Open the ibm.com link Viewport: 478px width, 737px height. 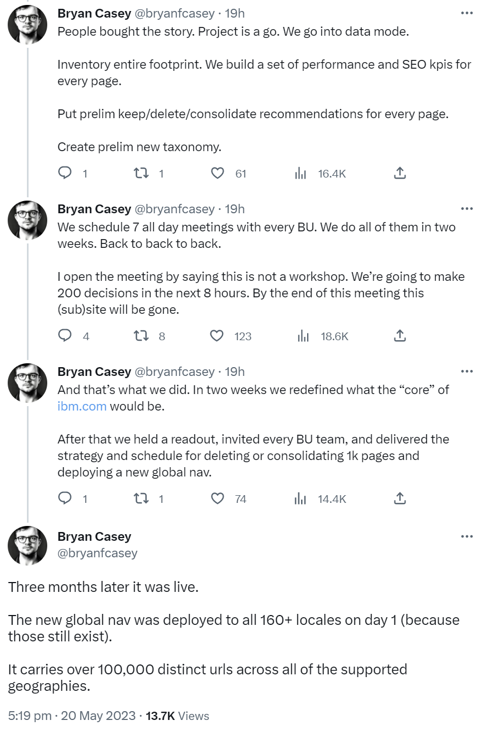tap(82, 407)
